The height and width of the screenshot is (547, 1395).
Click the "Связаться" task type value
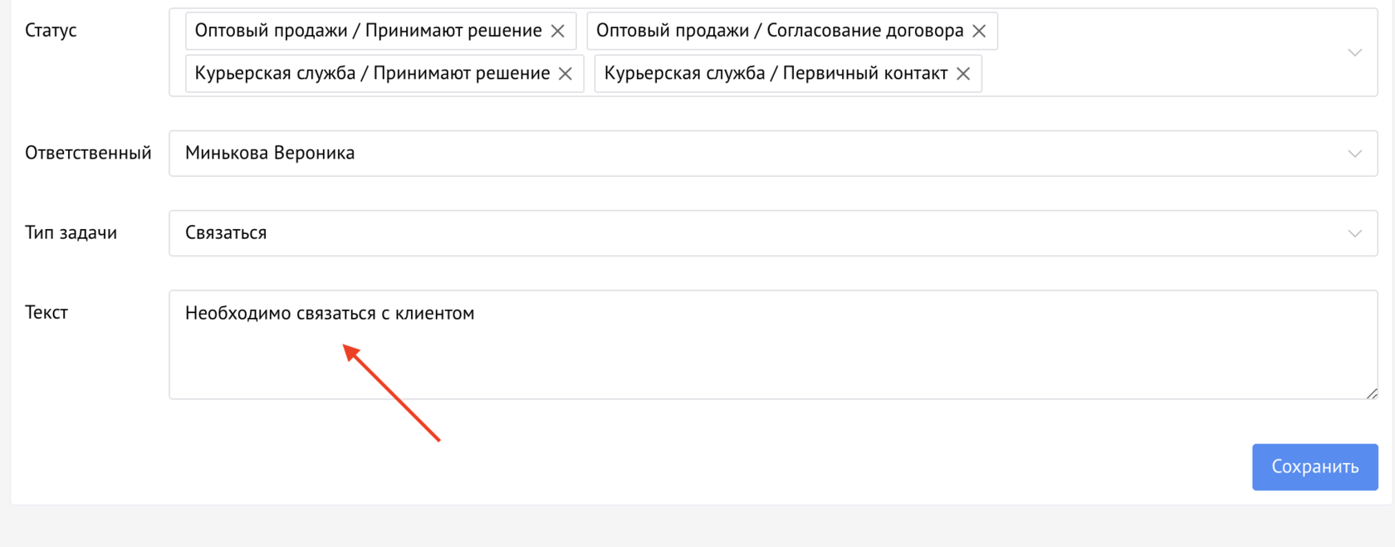pos(226,233)
